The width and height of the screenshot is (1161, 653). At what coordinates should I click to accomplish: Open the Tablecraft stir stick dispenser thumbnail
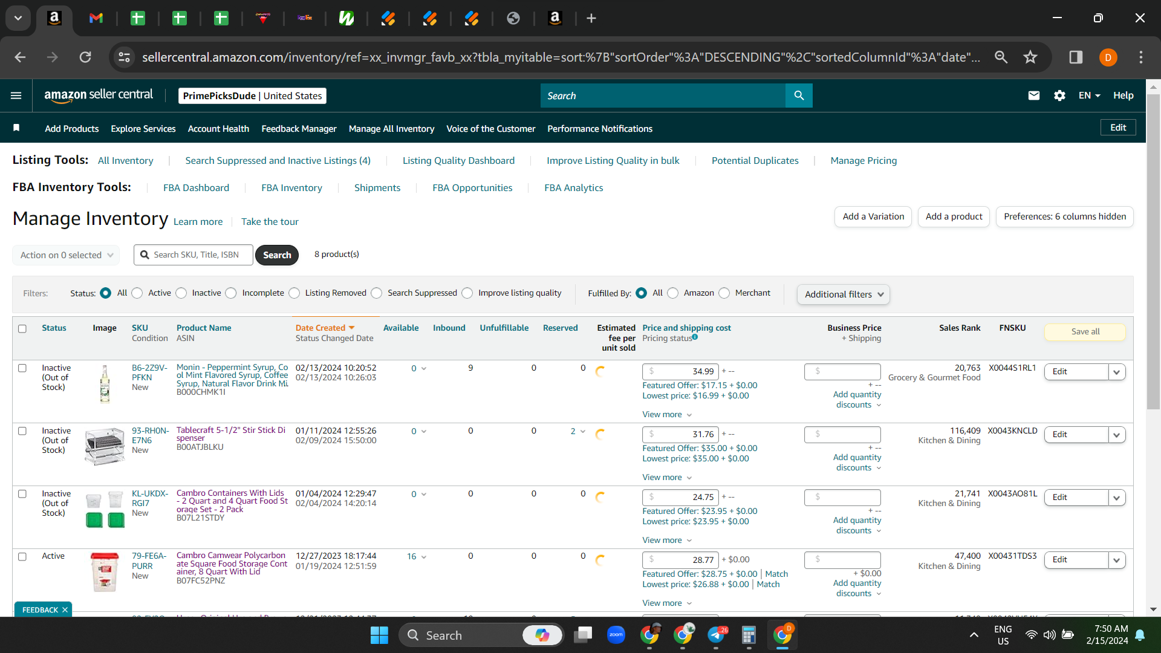pyautogui.click(x=105, y=446)
